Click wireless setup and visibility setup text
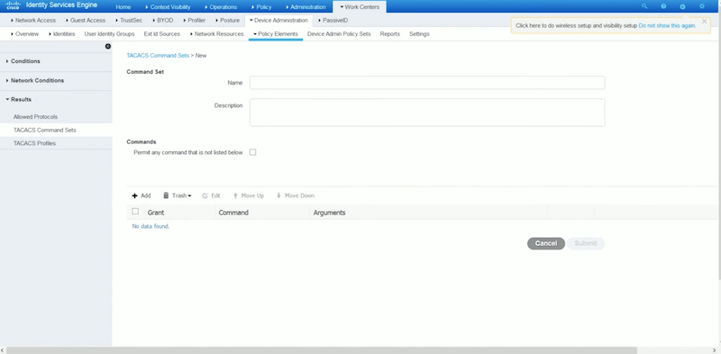Screen dimensions: 721x354 (577, 26)
